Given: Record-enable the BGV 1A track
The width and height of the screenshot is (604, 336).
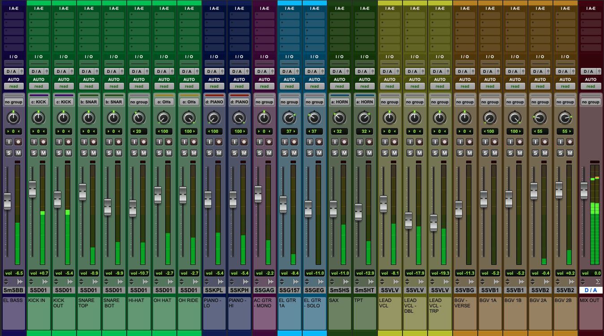Looking at the screenshot, I should [495, 141].
